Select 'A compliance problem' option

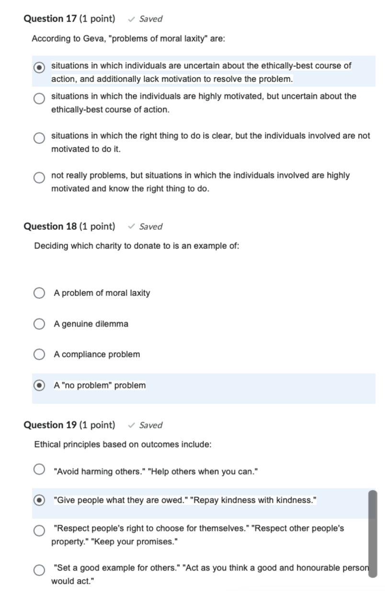click(39, 354)
